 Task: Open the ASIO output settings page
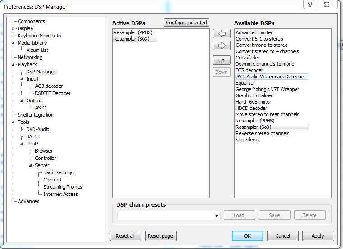click(x=41, y=108)
